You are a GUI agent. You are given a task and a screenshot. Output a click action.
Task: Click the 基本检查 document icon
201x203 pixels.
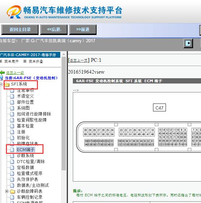pos(12,126)
